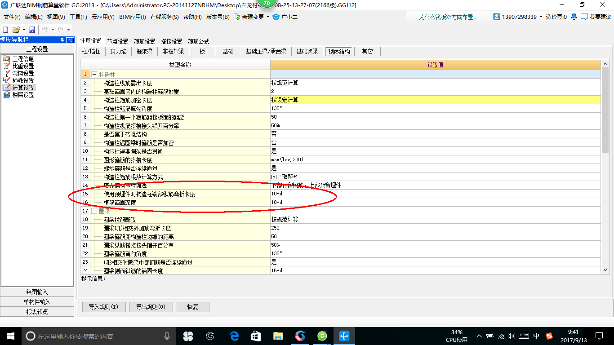Click 按设定计算 value for 构造柱箍筋加密长度
Screen dimensions: 614x345
pyautogui.click(x=435, y=100)
